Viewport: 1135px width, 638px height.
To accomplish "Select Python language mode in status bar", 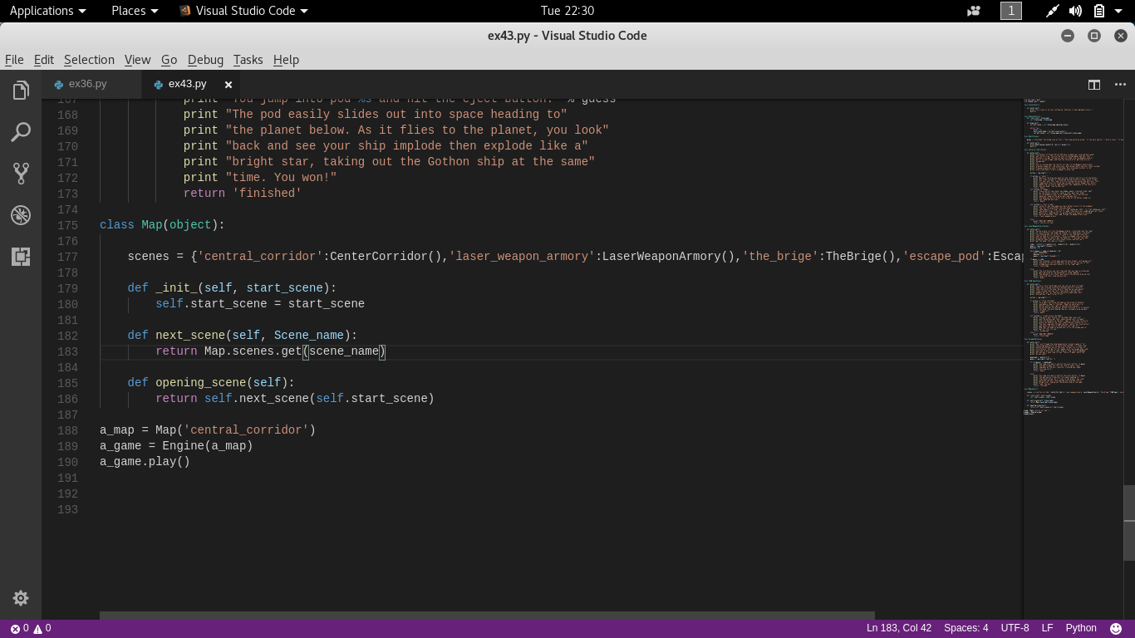I will click(1081, 629).
